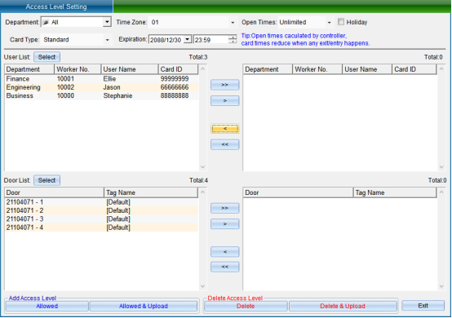Remove selected user with highlighted < button
The height and width of the screenshot is (318, 452).
pyautogui.click(x=225, y=129)
